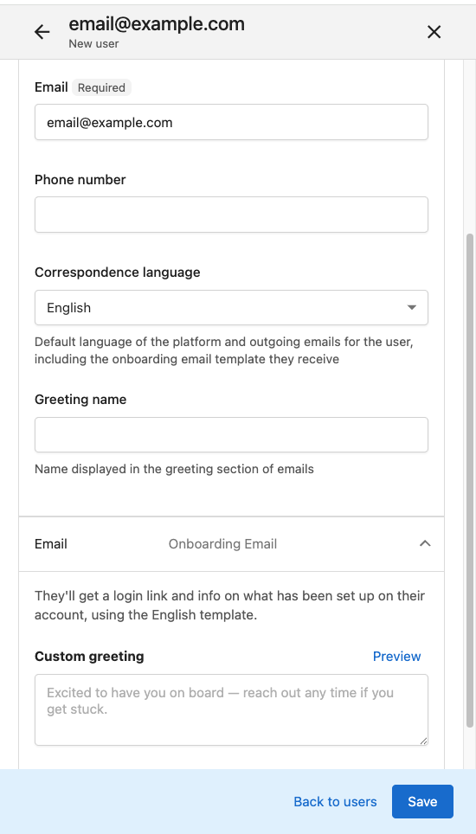Screen dimensions: 476x834
Task: Click into the Phone number field
Action: pyautogui.click(x=231, y=215)
